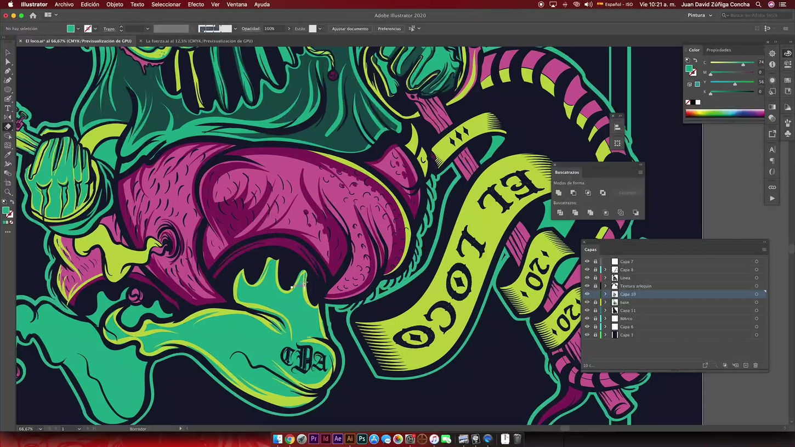Image resolution: width=795 pixels, height=447 pixels.
Task: Click the Ajustar documento button
Action: tap(350, 29)
